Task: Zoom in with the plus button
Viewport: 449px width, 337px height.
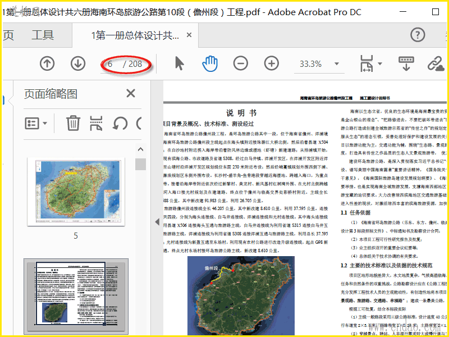Action: pos(272,63)
